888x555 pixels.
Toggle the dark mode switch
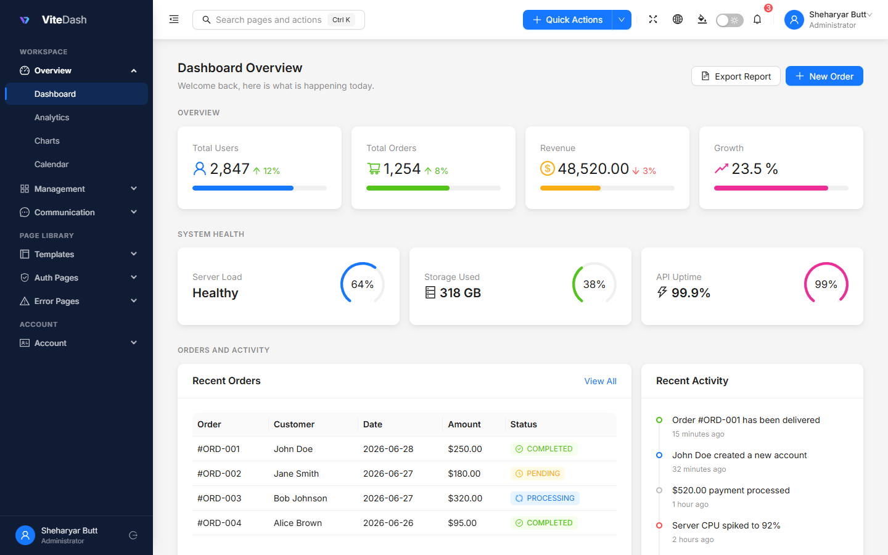coord(730,20)
